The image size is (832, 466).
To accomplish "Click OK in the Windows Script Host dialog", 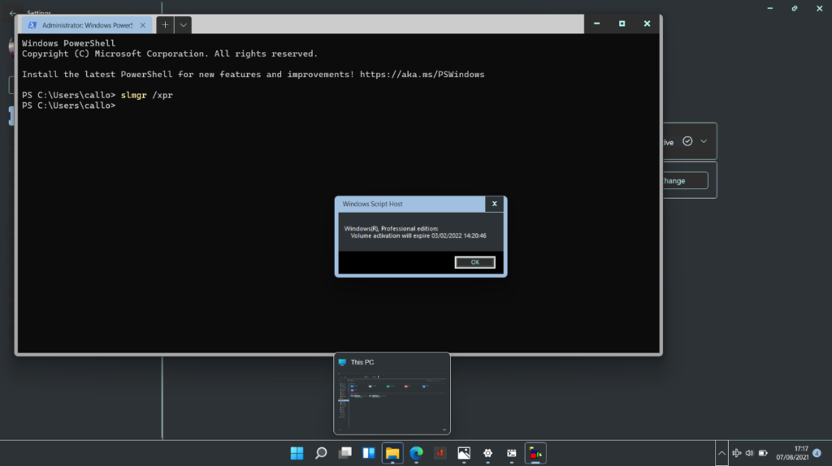I will tap(475, 262).
